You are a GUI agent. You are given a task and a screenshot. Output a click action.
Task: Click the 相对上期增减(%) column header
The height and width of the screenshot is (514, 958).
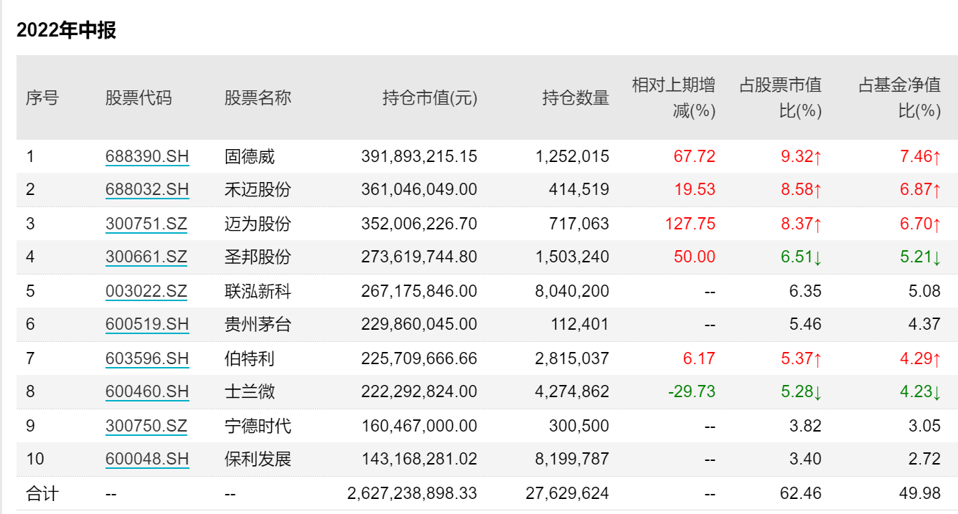[673, 97]
